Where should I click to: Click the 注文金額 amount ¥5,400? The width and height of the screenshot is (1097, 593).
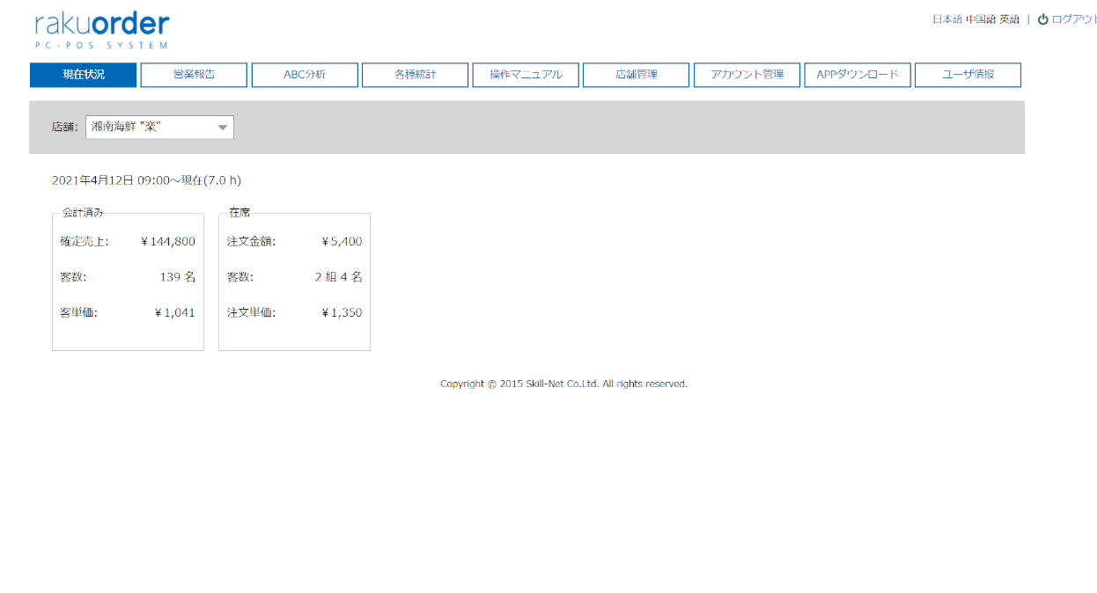(x=342, y=242)
